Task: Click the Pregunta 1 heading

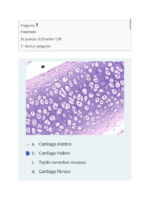Action: tap(29, 25)
